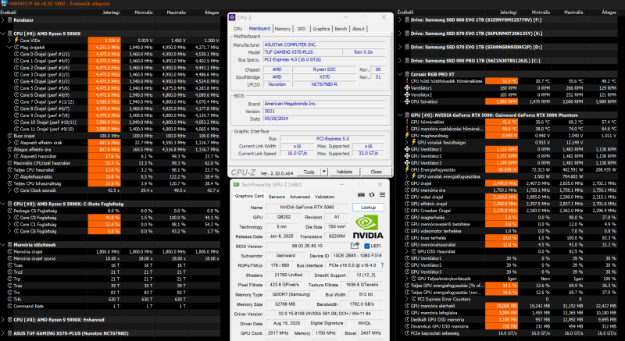Screen dimensions: 625x341
Task: Click the lightning icon of GPU Energiafogyasztás
Action: [407, 170]
